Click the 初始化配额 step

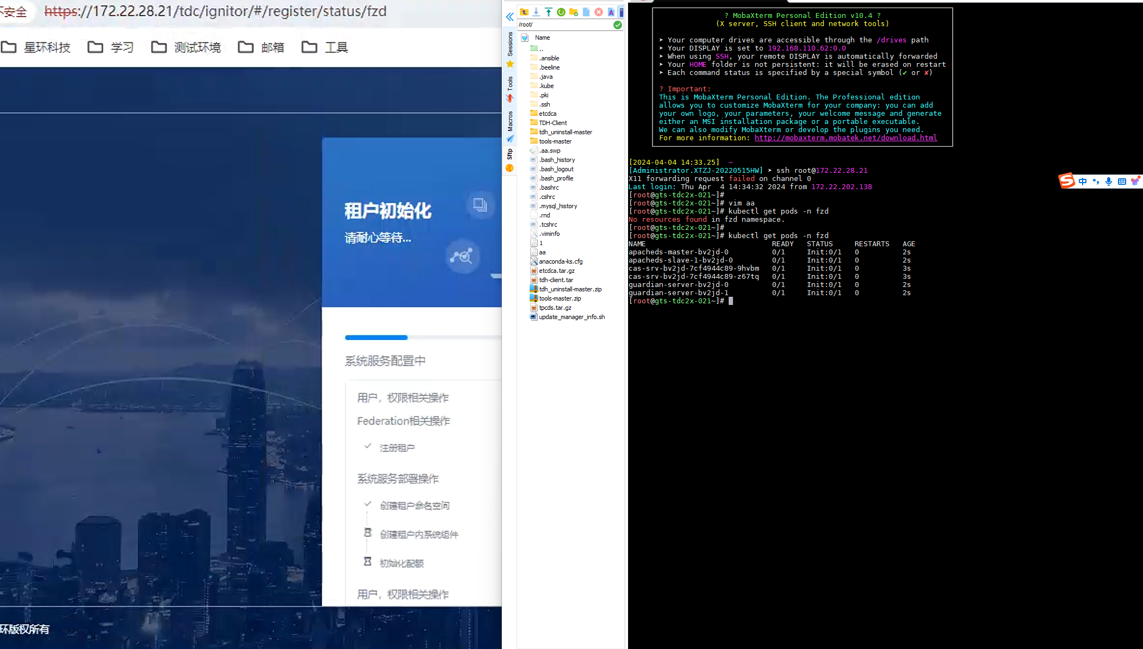point(401,563)
